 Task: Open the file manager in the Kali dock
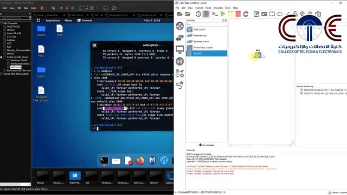click(x=116, y=161)
